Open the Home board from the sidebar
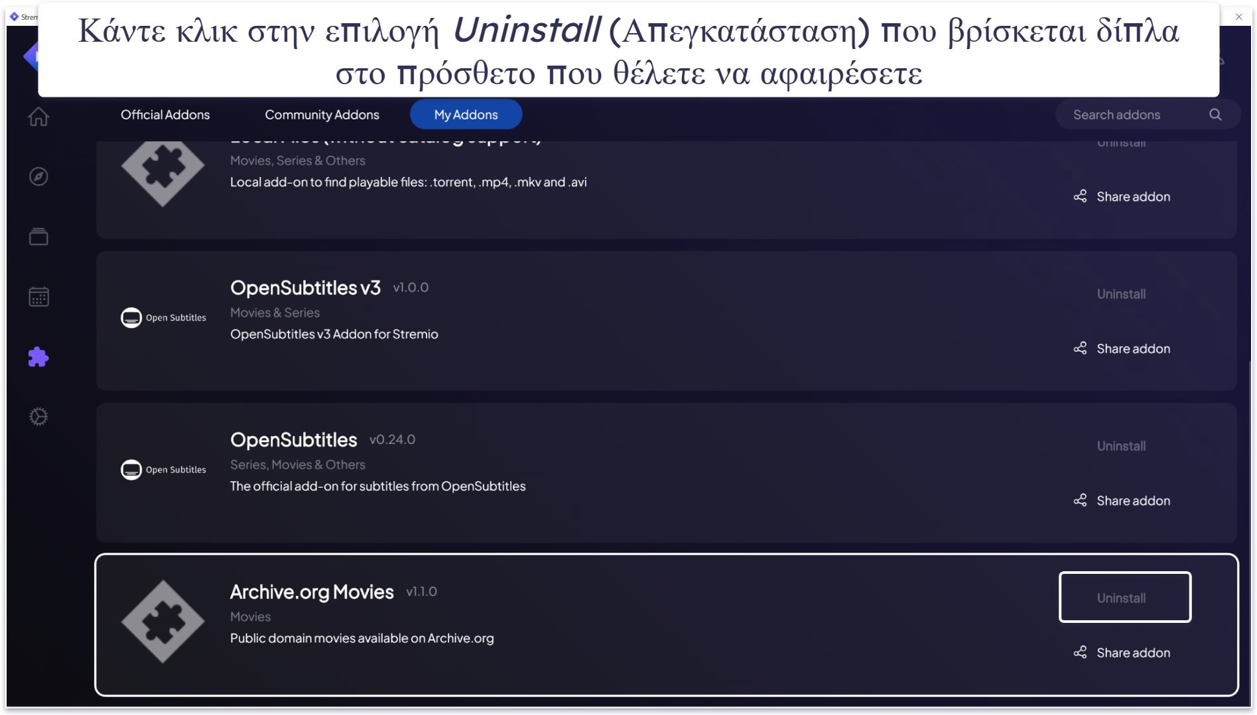Screen dimensions: 1257x715 pos(38,117)
